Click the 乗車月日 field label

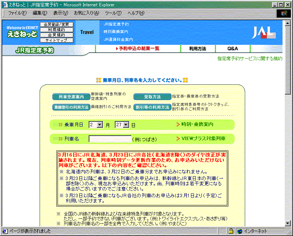coord(74,125)
